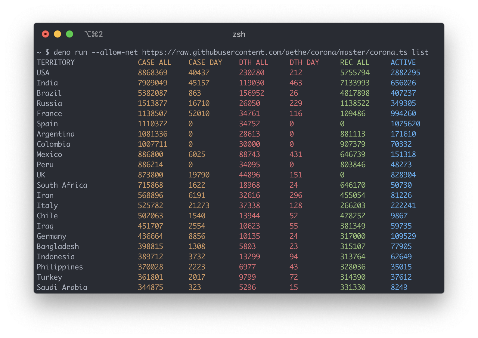Click USA active cases value 2882295

coord(405,73)
